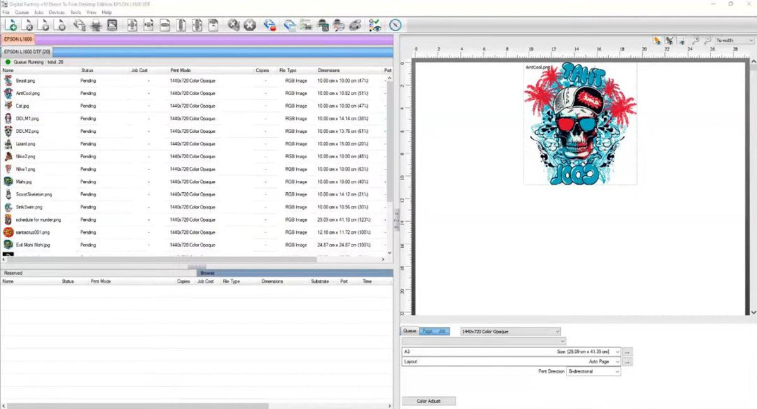Click the round grey X delete job icon
Screen dimensions: 757x409
pos(250,25)
